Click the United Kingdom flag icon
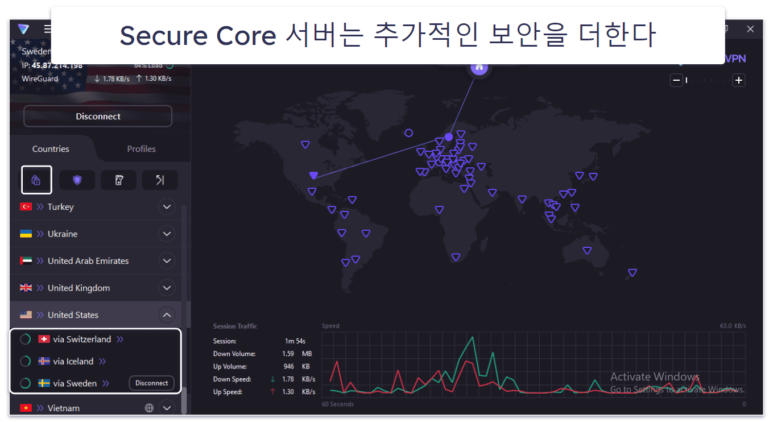Viewport: 769px width, 422px height. [x=26, y=288]
